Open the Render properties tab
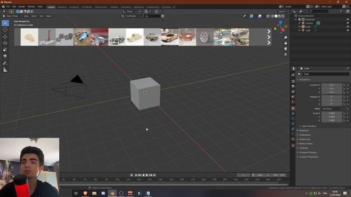 [x=293, y=82]
